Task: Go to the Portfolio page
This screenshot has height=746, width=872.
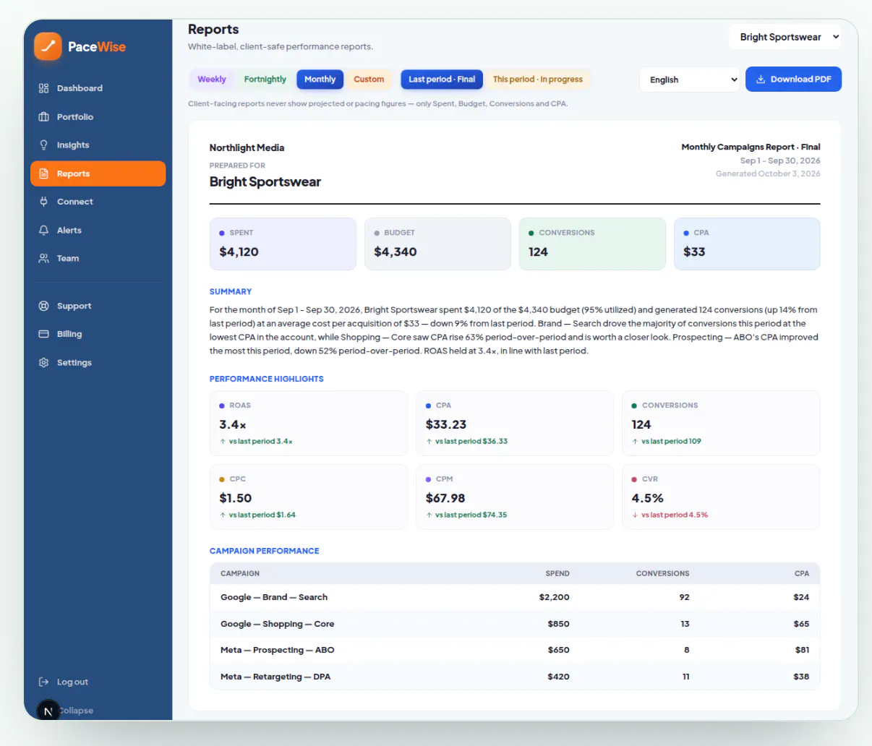Action: (98, 117)
